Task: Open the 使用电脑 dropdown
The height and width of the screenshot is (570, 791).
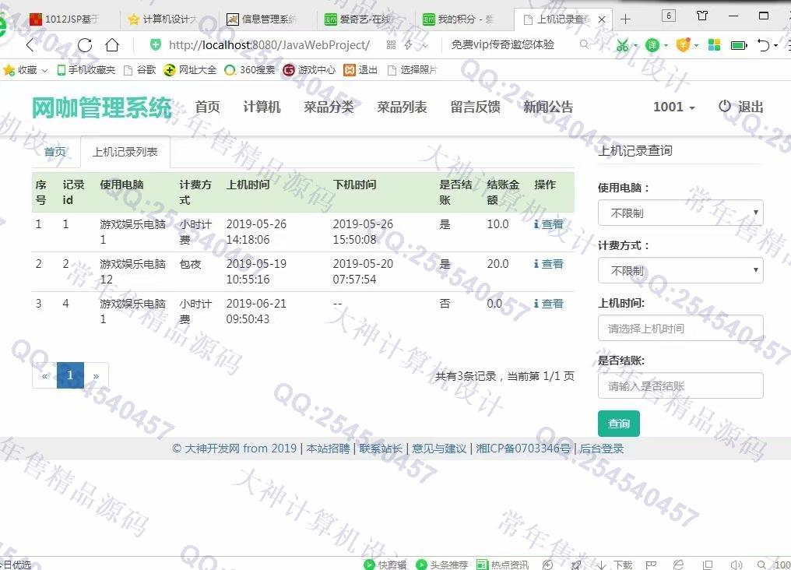Action: pos(680,213)
